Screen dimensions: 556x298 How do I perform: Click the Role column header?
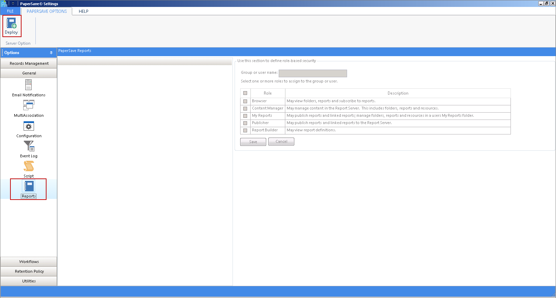click(268, 93)
